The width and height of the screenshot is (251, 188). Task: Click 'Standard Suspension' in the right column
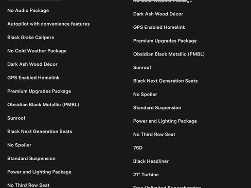tap(157, 108)
